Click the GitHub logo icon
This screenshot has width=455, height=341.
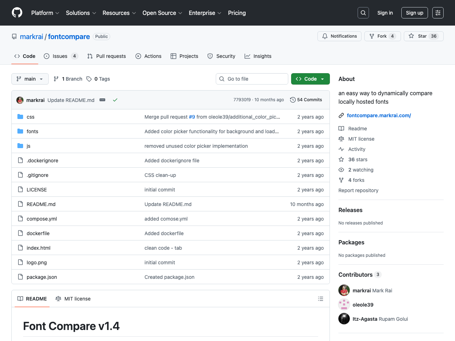[x=17, y=13]
